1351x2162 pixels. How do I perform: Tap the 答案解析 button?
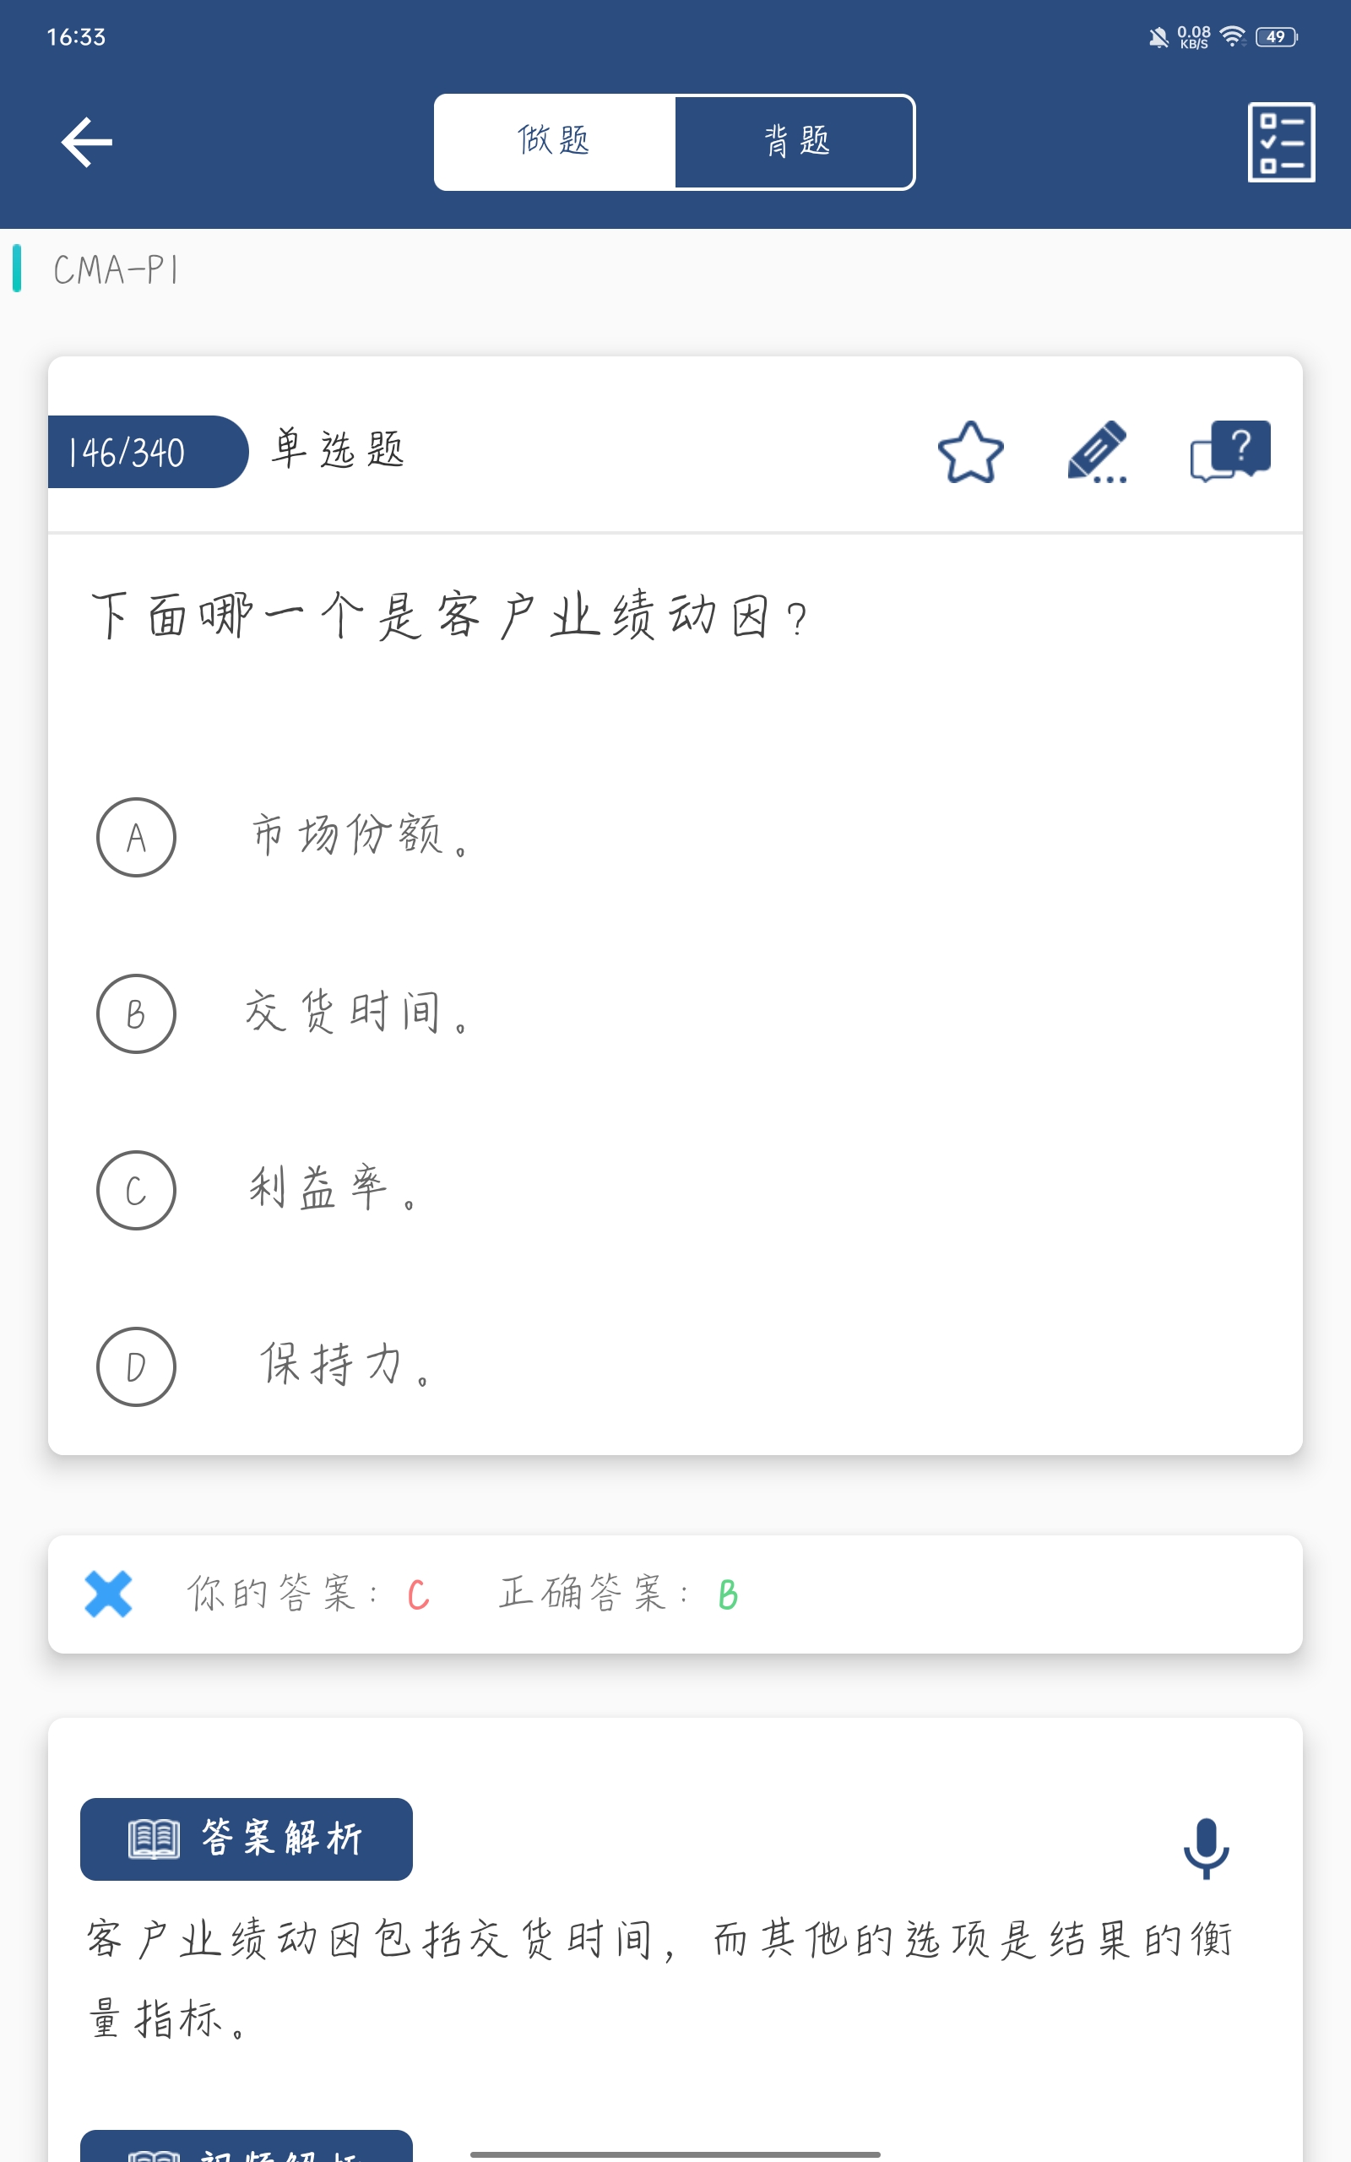tap(246, 1839)
